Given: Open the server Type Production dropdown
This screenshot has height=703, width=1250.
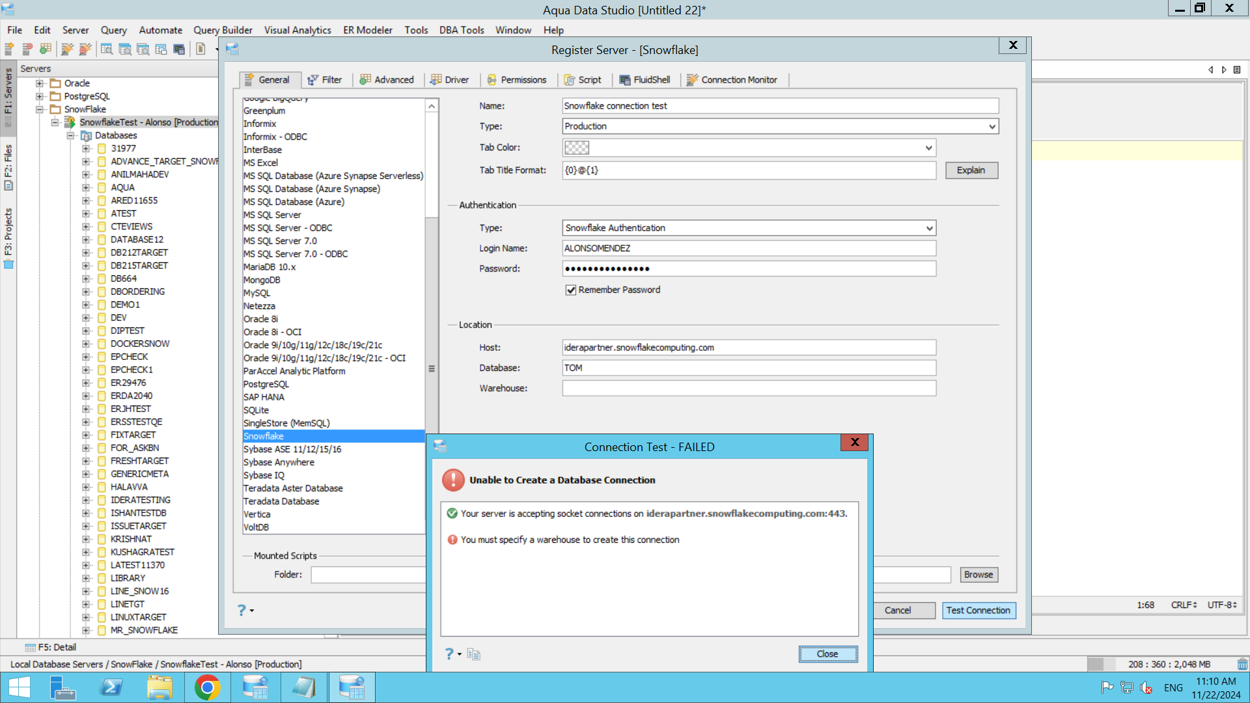Looking at the screenshot, I should 992,126.
